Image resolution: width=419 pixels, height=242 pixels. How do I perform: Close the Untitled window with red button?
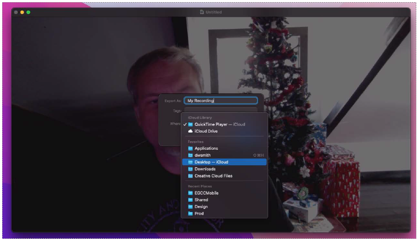[x=16, y=12]
